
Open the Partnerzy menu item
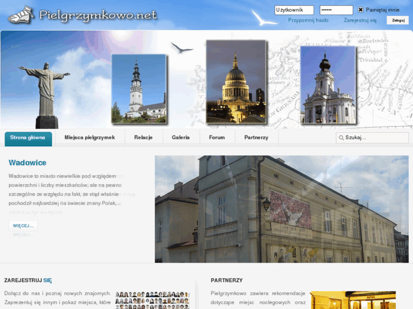coord(256,138)
